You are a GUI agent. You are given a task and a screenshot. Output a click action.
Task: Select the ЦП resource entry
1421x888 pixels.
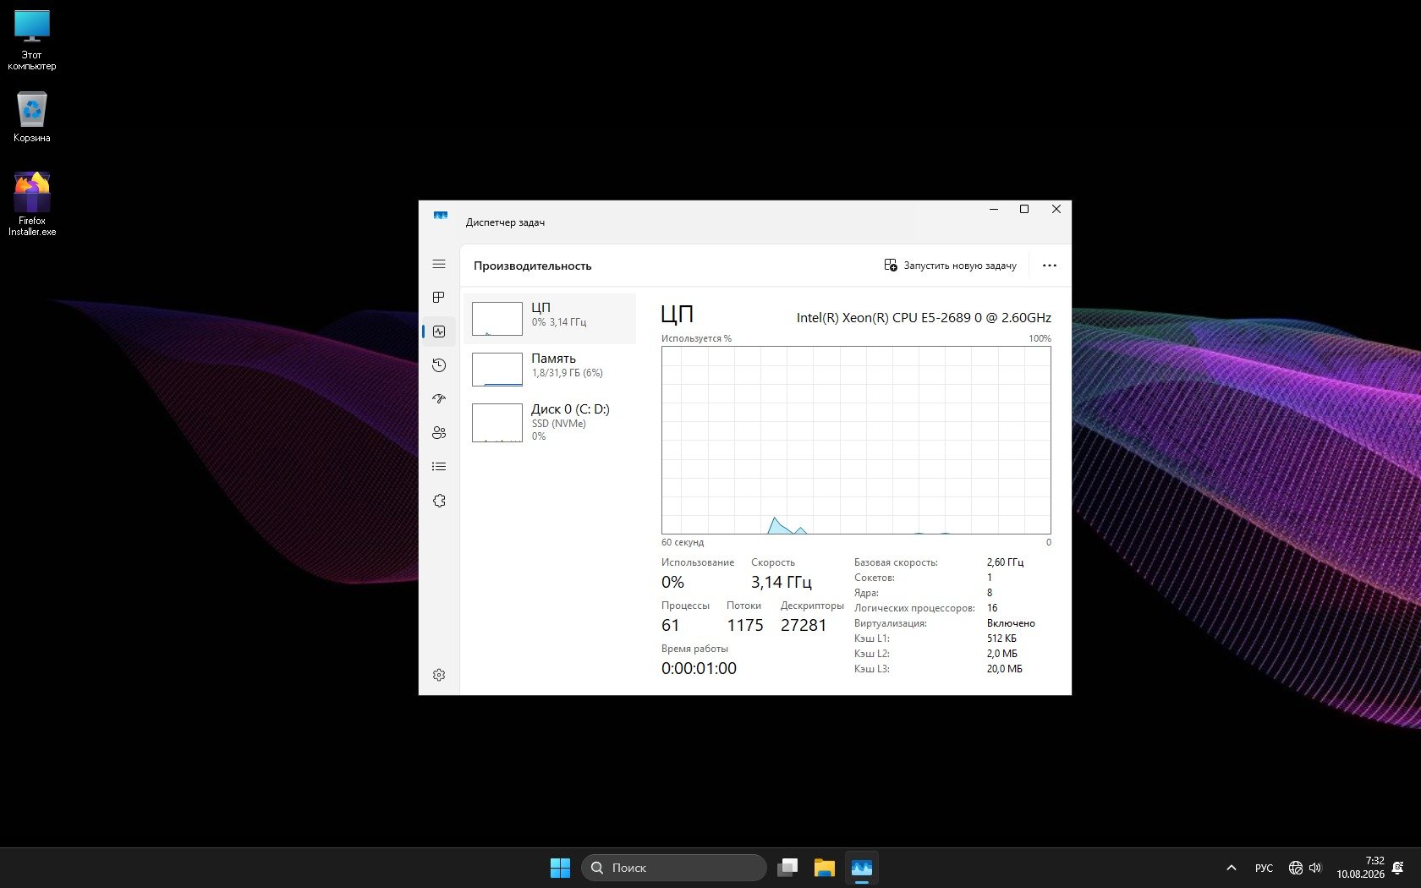(550, 319)
